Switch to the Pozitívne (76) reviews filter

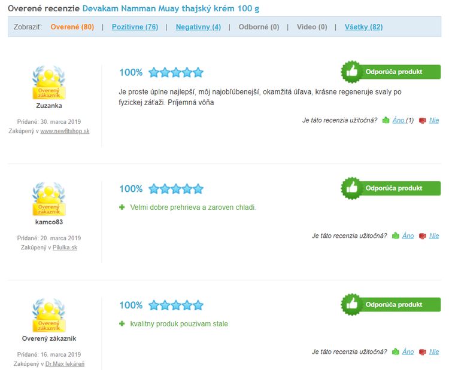135,27
